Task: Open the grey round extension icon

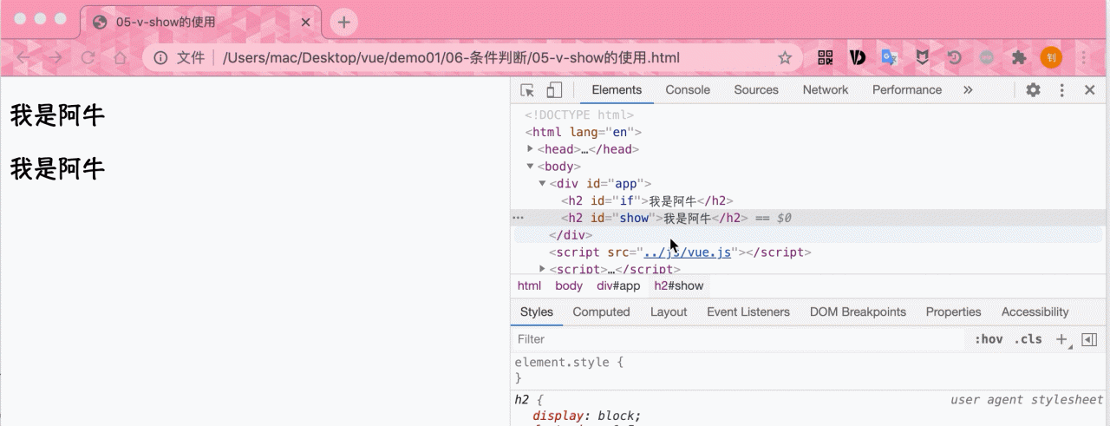Action: pos(987,58)
